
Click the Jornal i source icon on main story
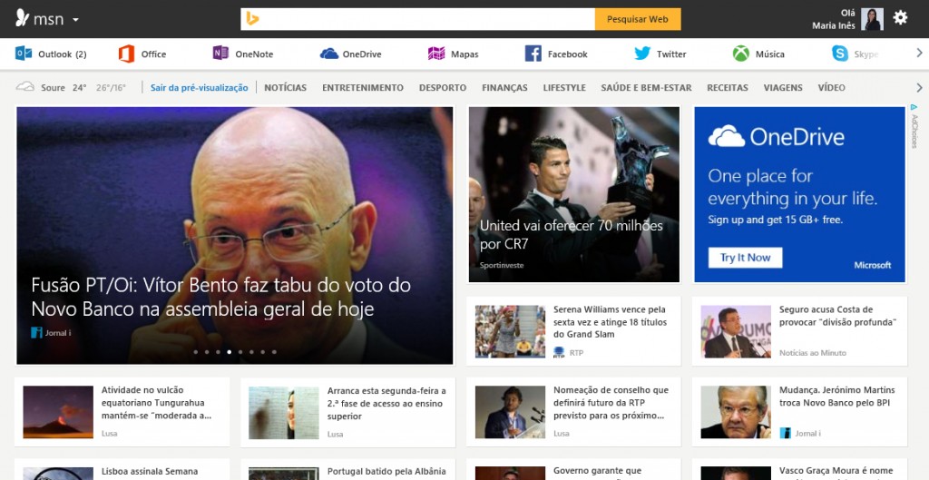point(36,332)
